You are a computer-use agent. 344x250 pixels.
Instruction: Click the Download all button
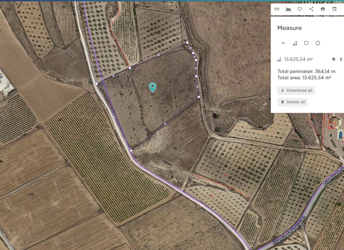(x=296, y=90)
